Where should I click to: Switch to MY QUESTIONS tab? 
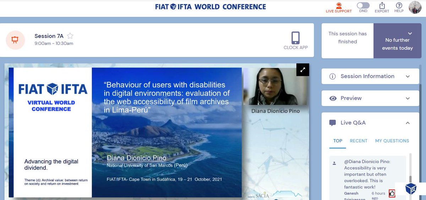click(392, 141)
